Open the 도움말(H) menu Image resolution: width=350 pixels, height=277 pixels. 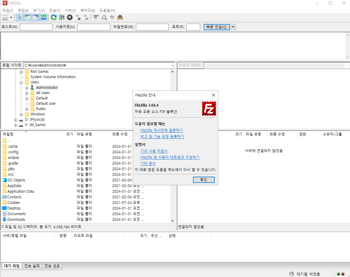107,10
